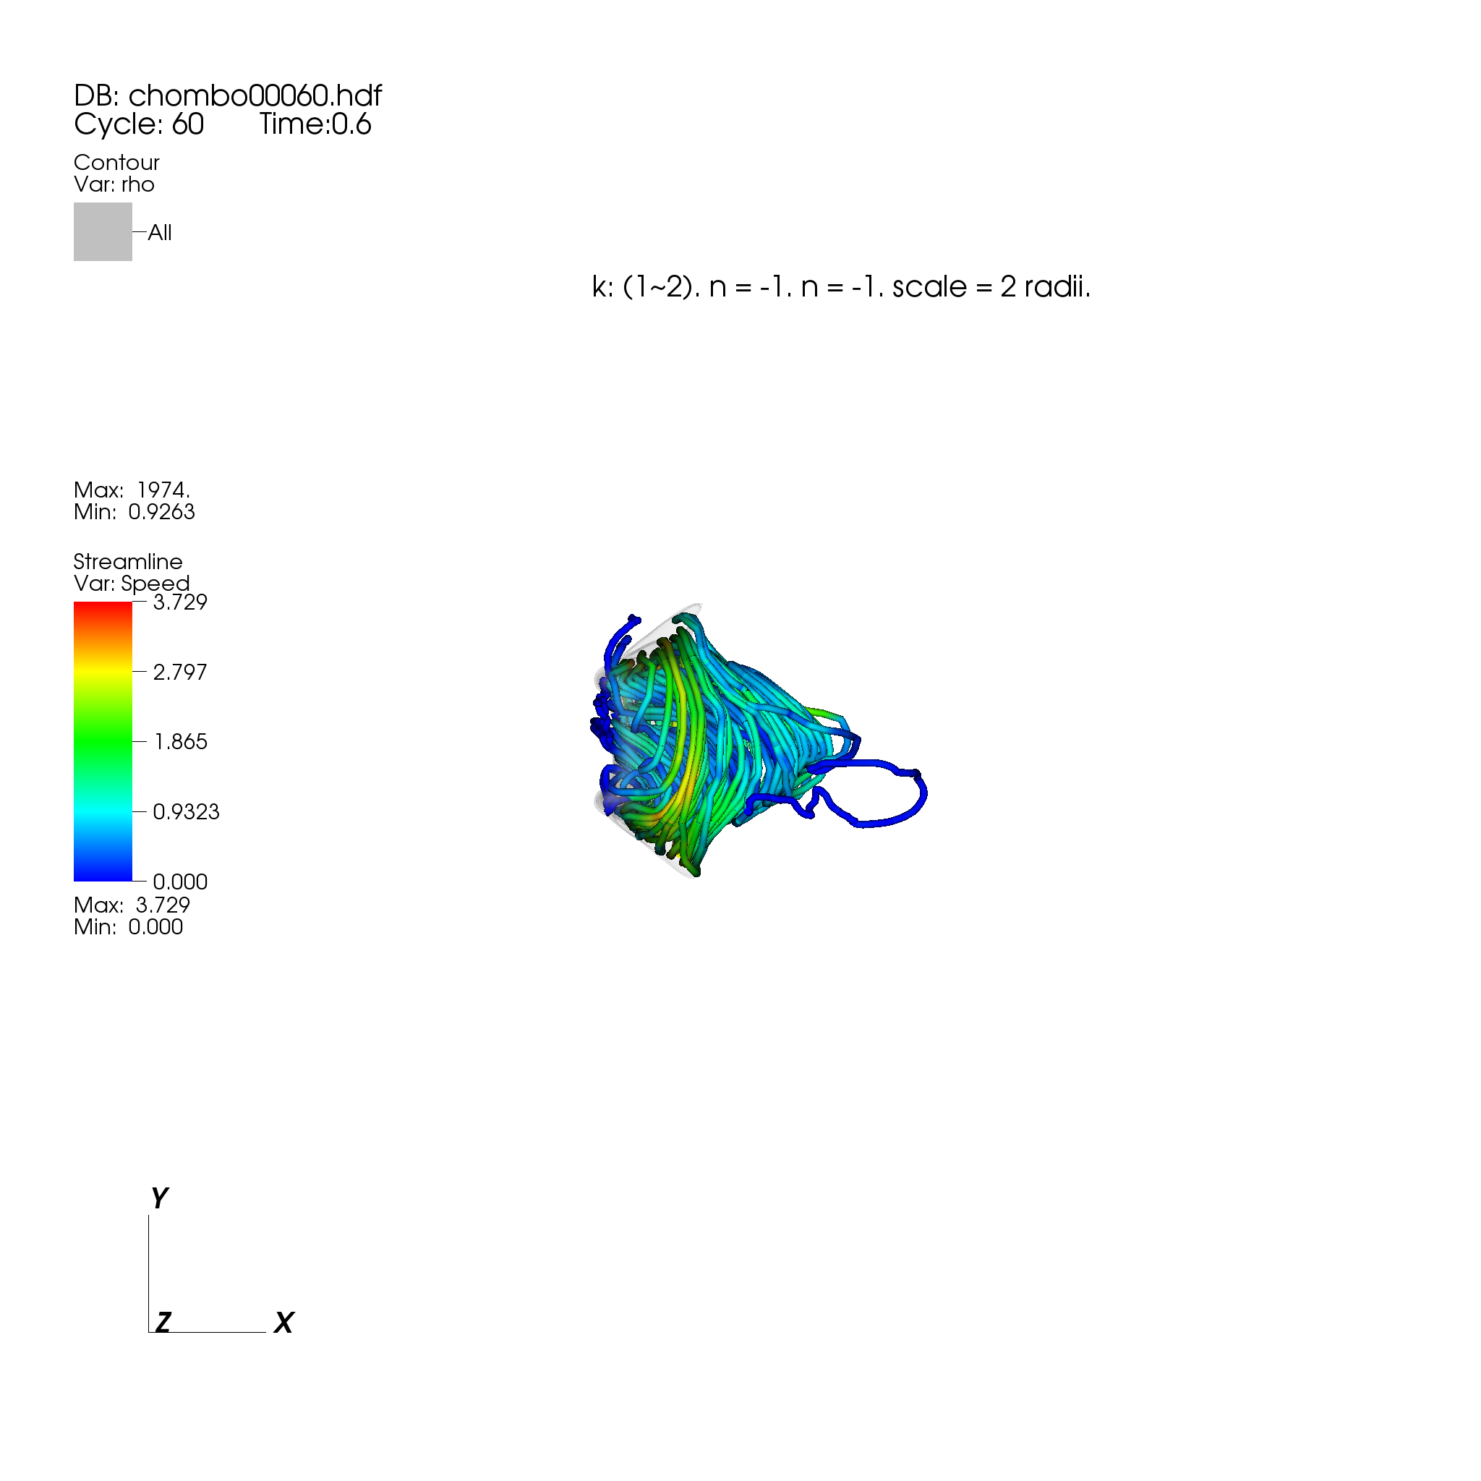Click the Streamline legend title

coord(128,561)
